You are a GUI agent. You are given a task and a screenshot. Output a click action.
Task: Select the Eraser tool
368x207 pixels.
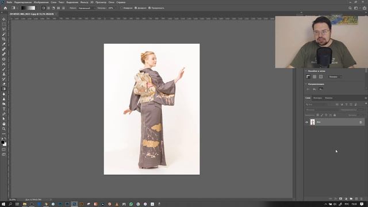4,84
